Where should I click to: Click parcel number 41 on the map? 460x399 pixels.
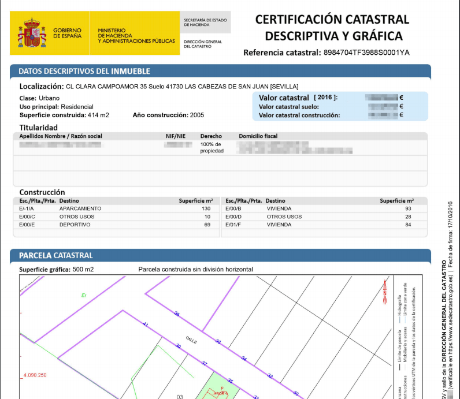(x=145, y=325)
